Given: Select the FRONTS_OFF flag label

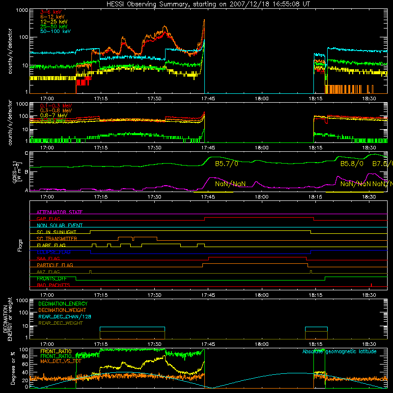Looking at the screenshot, I should [52, 279].
